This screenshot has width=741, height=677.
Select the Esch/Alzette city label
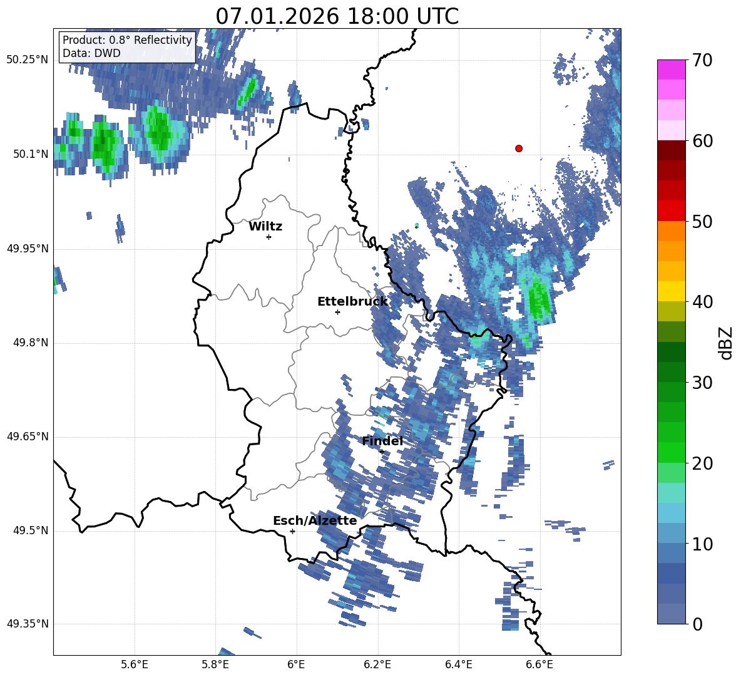pyautogui.click(x=315, y=520)
